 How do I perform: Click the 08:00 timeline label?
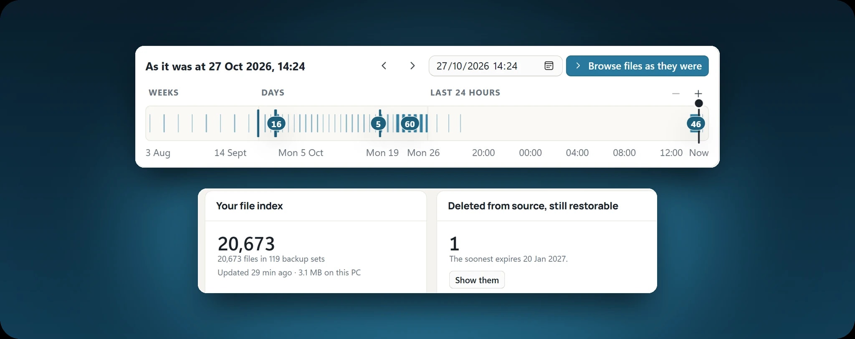624,153
